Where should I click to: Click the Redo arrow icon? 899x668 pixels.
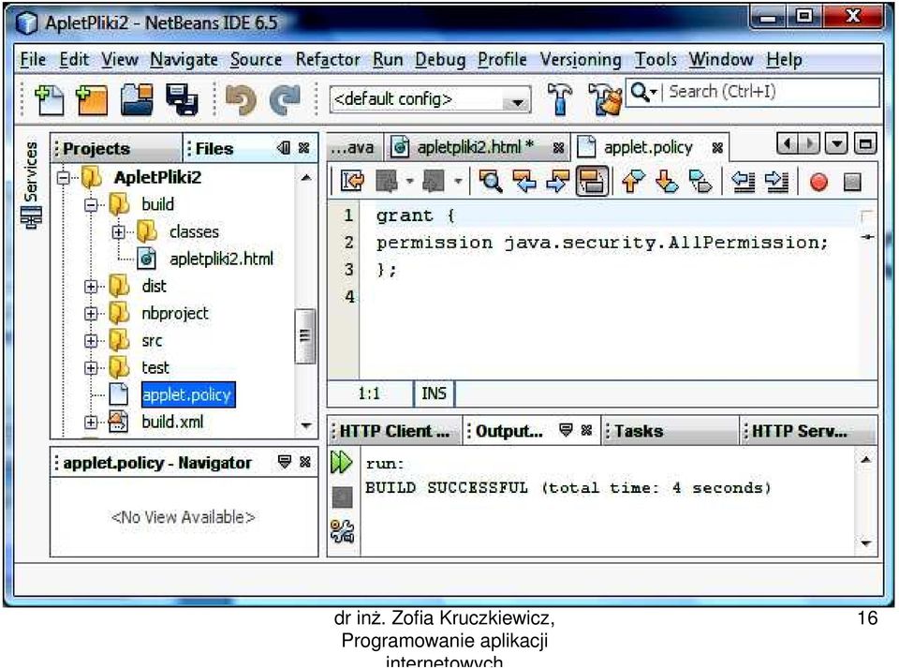[285, 99]
